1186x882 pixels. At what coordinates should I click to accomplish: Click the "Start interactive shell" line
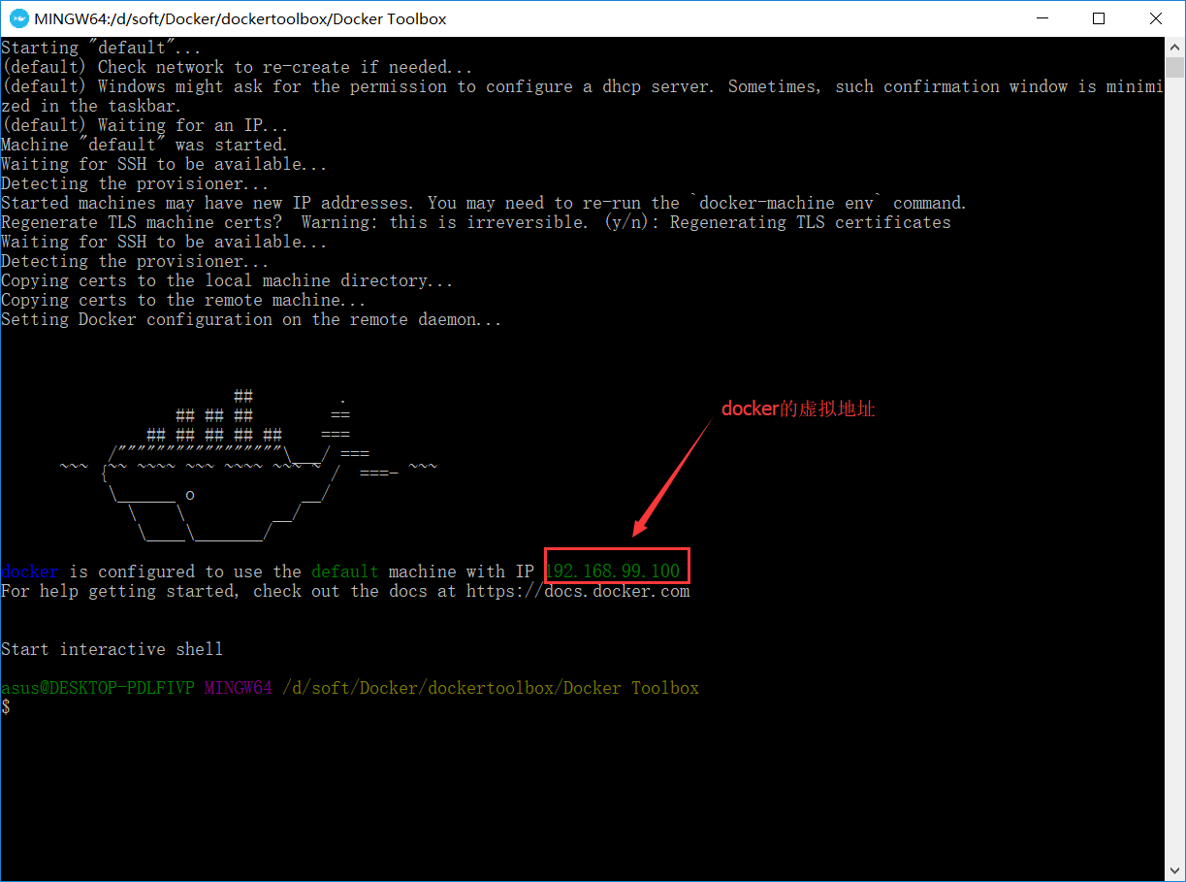(x=112, y=649)
